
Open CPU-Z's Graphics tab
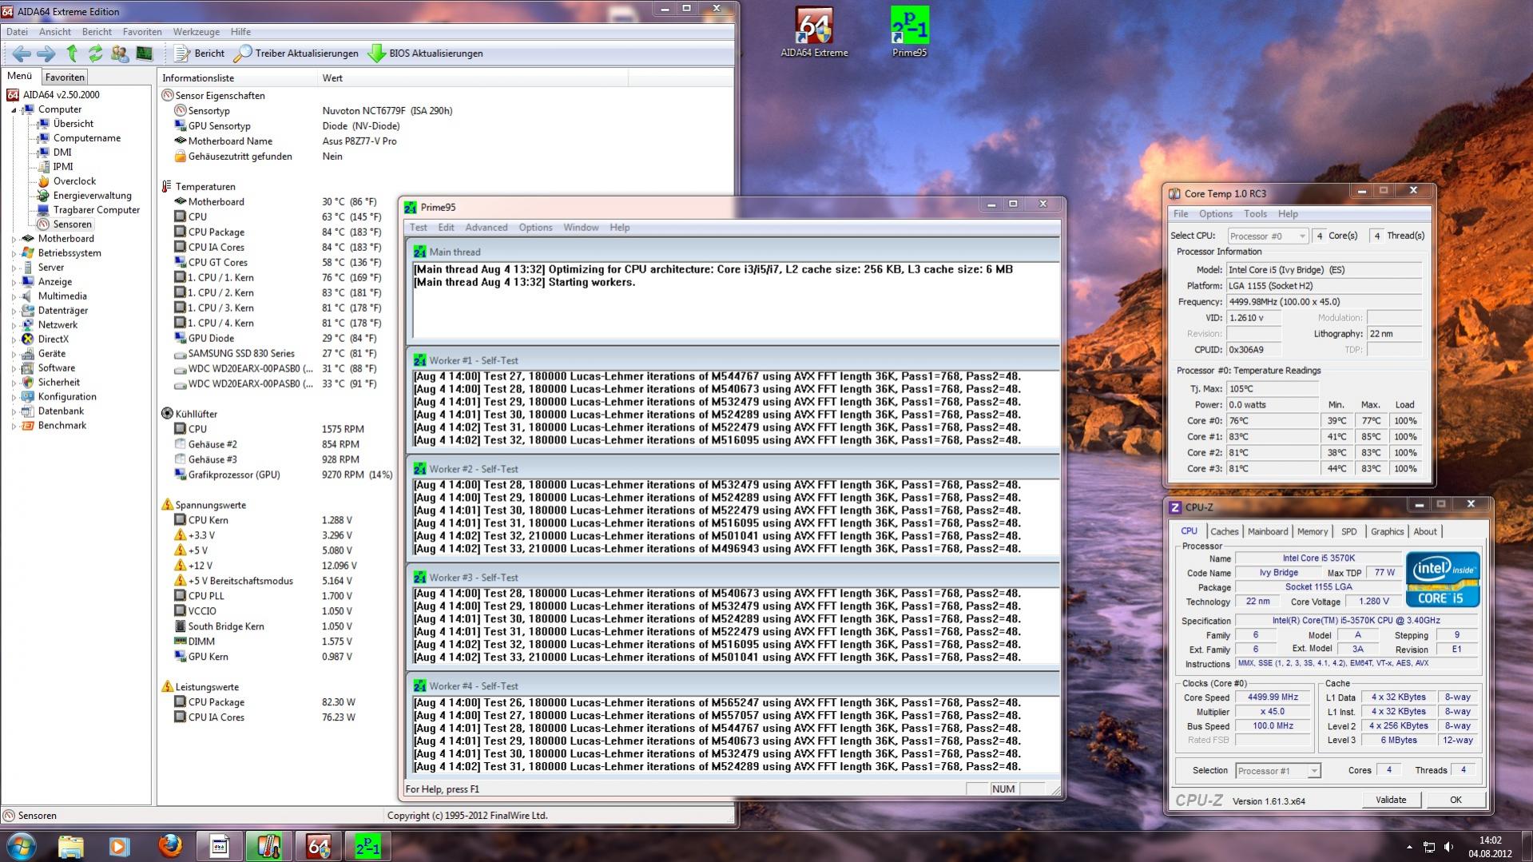pos(1387,532)
